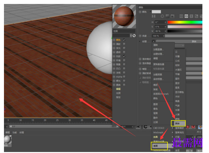The width and height of the screenshot is (209, 153).
Task: Choose 菲涅耳(Fresnel) shader
Action: pyautogui.click(x=161, y=94)
